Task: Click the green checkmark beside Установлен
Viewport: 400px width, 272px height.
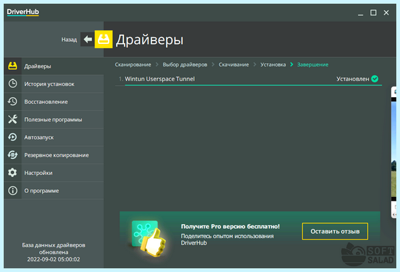Action: pos(375,79)
